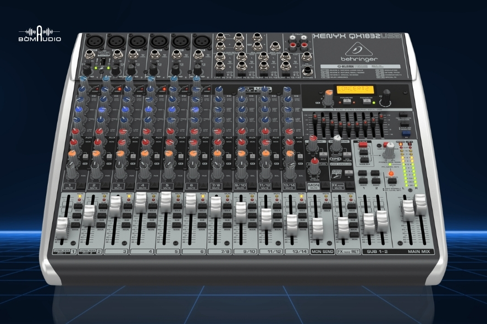Screen dimensions: 487x324
Task: Select SUB 1-2 as monitor source
Action: coord(364,153)
